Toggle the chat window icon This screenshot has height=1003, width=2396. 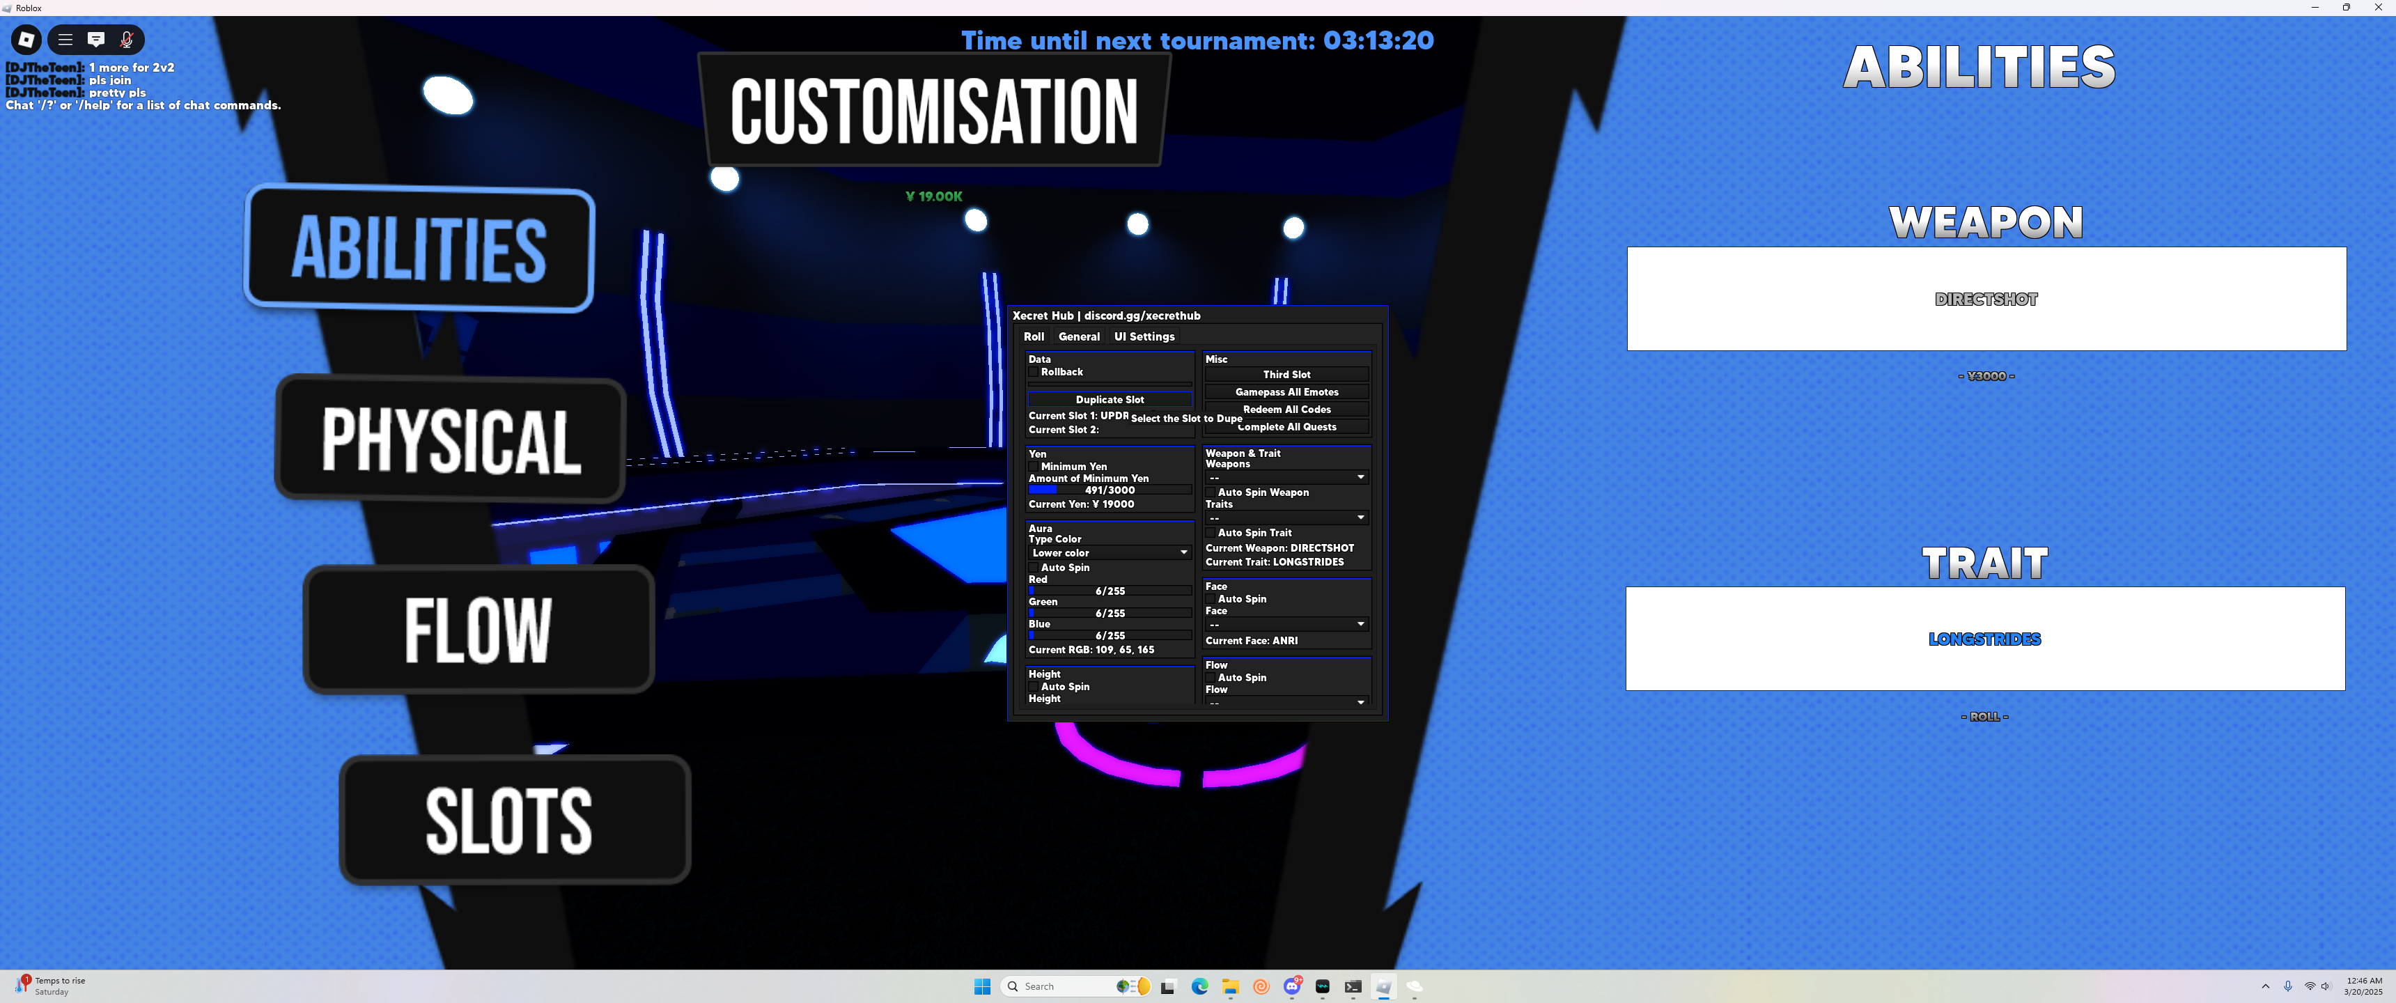click(96, 39)
